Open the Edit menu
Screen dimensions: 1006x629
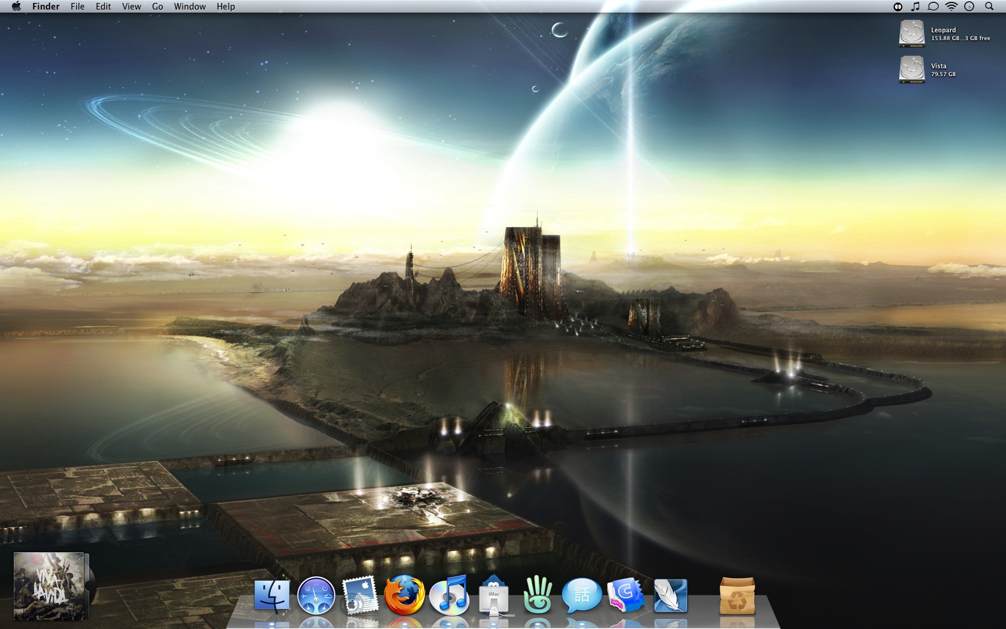(x=104, y=7)
